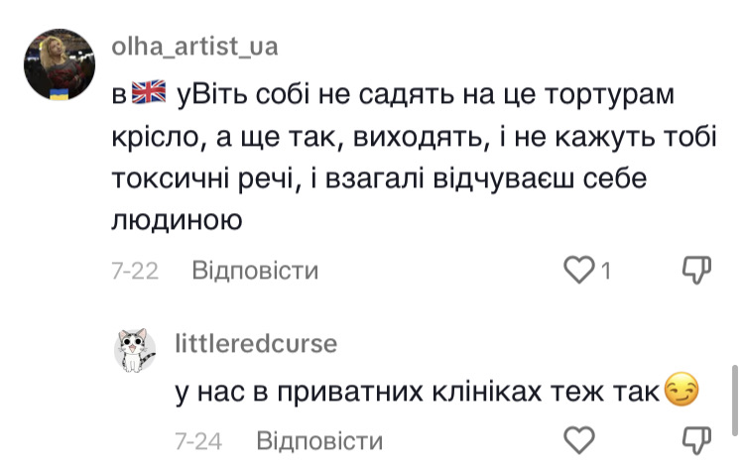
Task: Click the 7-24 reply date
Action: 198,439
